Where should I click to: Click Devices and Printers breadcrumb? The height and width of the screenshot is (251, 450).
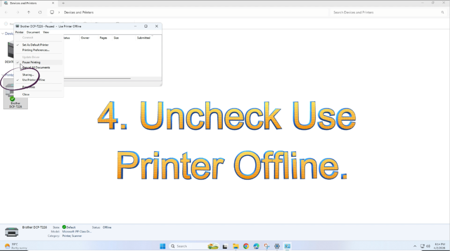(79, 13)
